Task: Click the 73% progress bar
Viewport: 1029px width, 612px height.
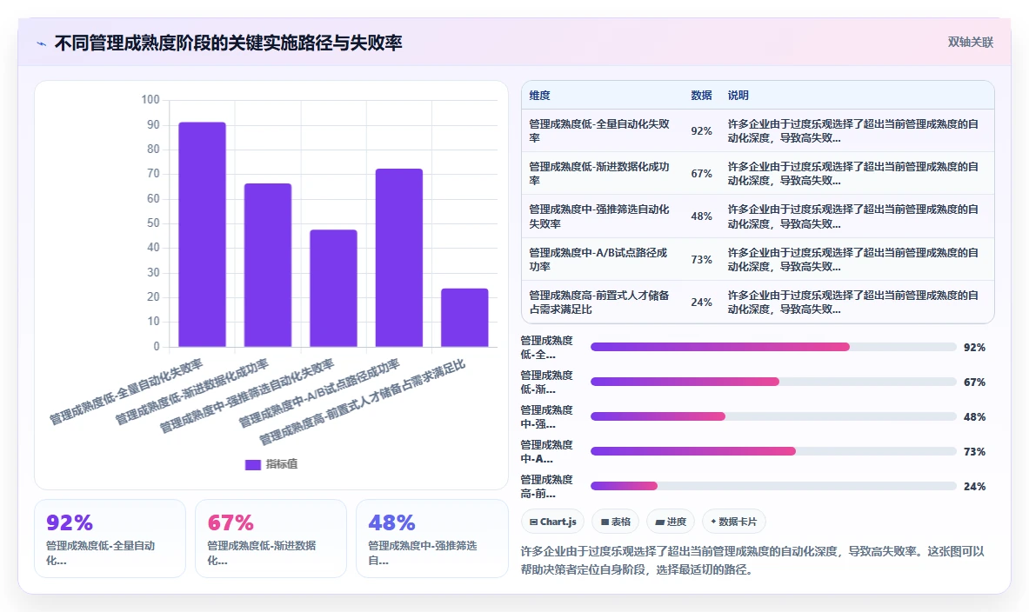Action: pos(773,451)
